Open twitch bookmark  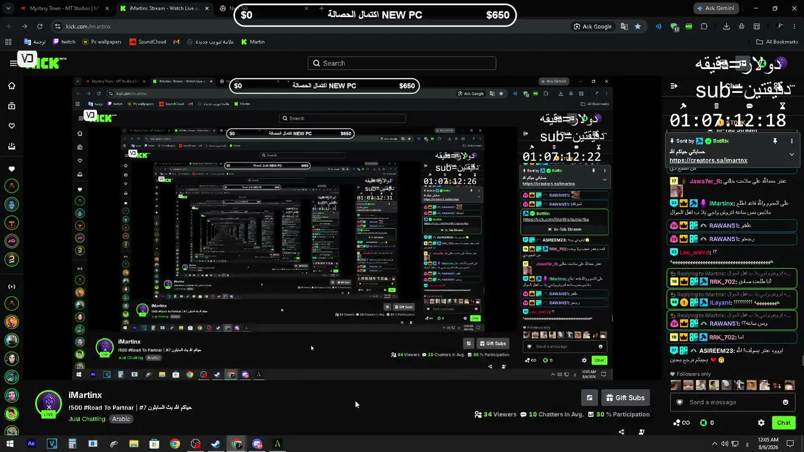click(x=64, y=42)
